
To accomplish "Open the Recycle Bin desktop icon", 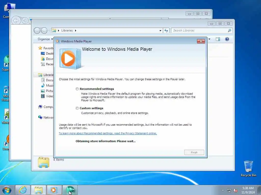I will coord(248,169).
